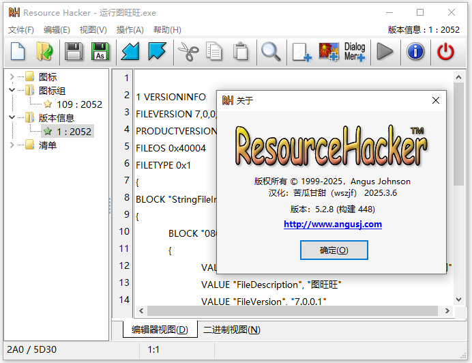
Task: Click line number 10 in gutter
Action: click(124, 231)
